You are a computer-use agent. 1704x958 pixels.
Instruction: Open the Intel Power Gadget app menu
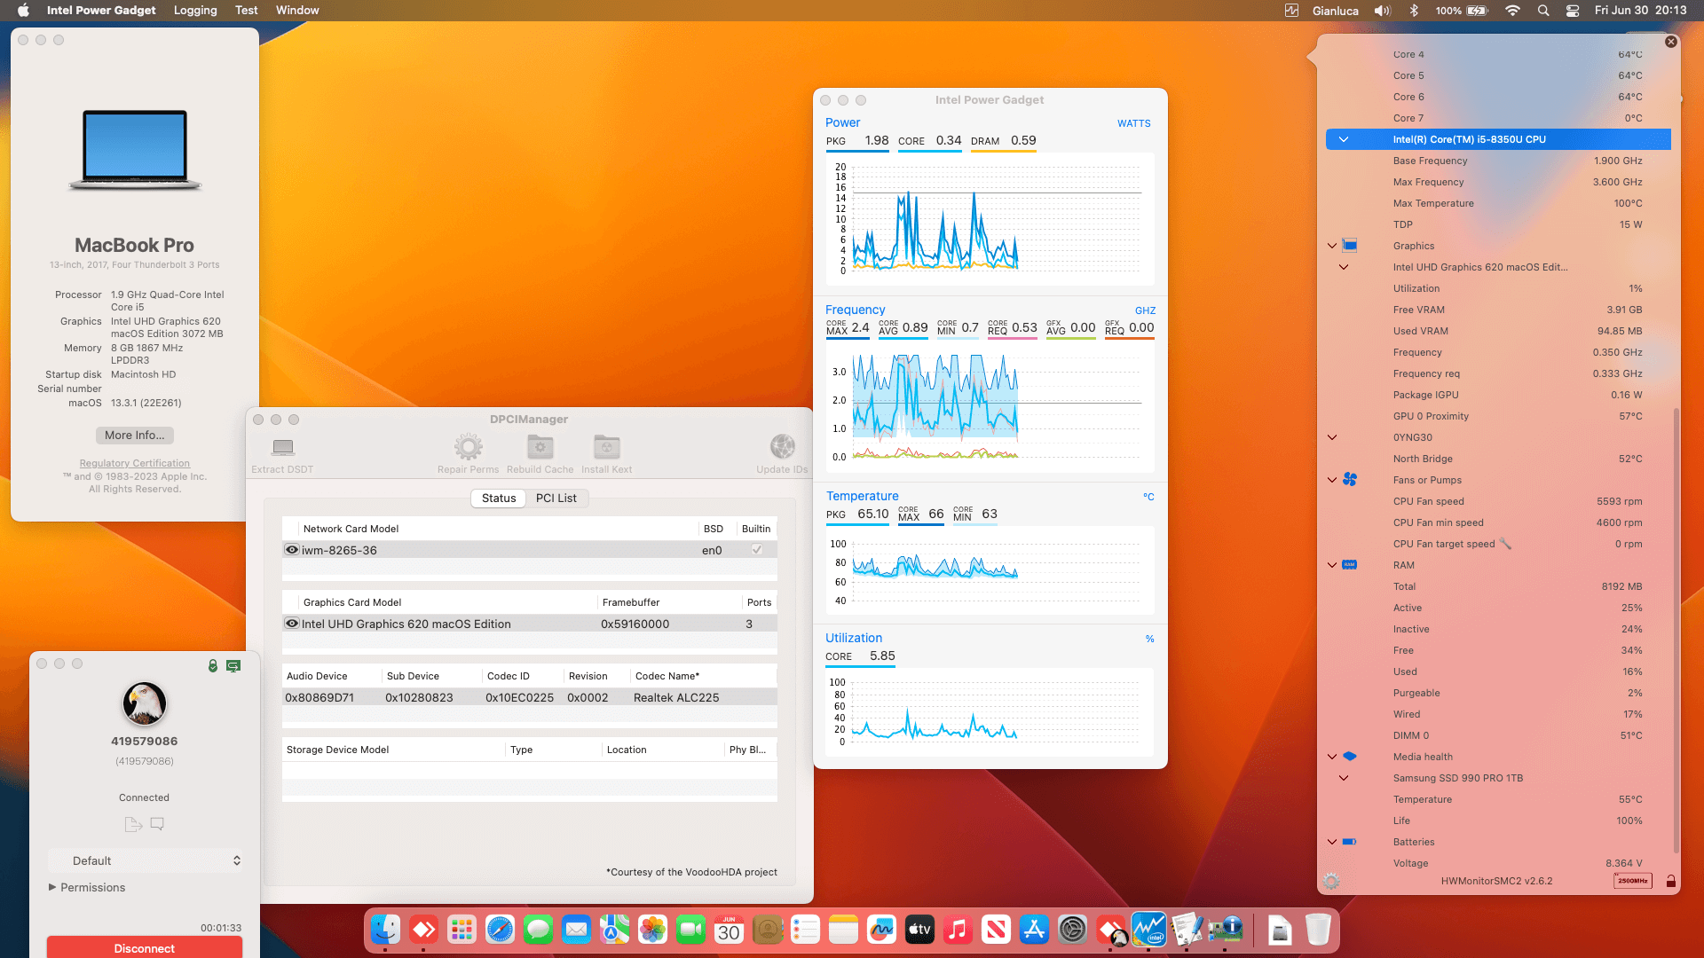(x=101, y=11)
